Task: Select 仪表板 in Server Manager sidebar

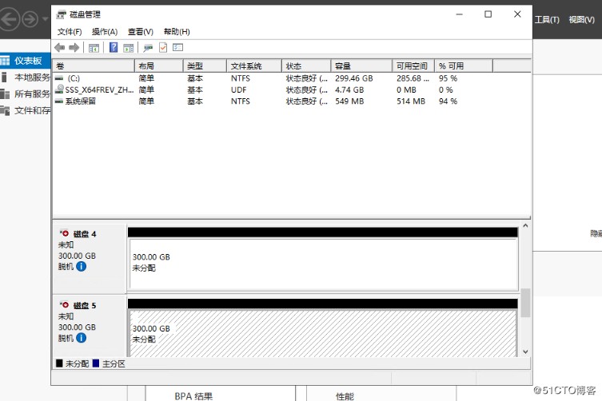Action: click(27, 61)
